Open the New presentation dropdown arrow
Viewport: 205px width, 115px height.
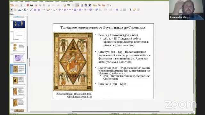tap(14, 5)
